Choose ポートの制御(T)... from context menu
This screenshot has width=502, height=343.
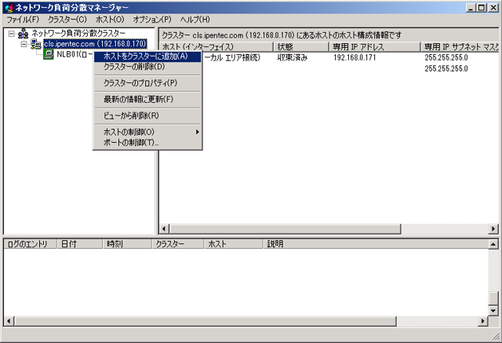(x=147, y=143)
